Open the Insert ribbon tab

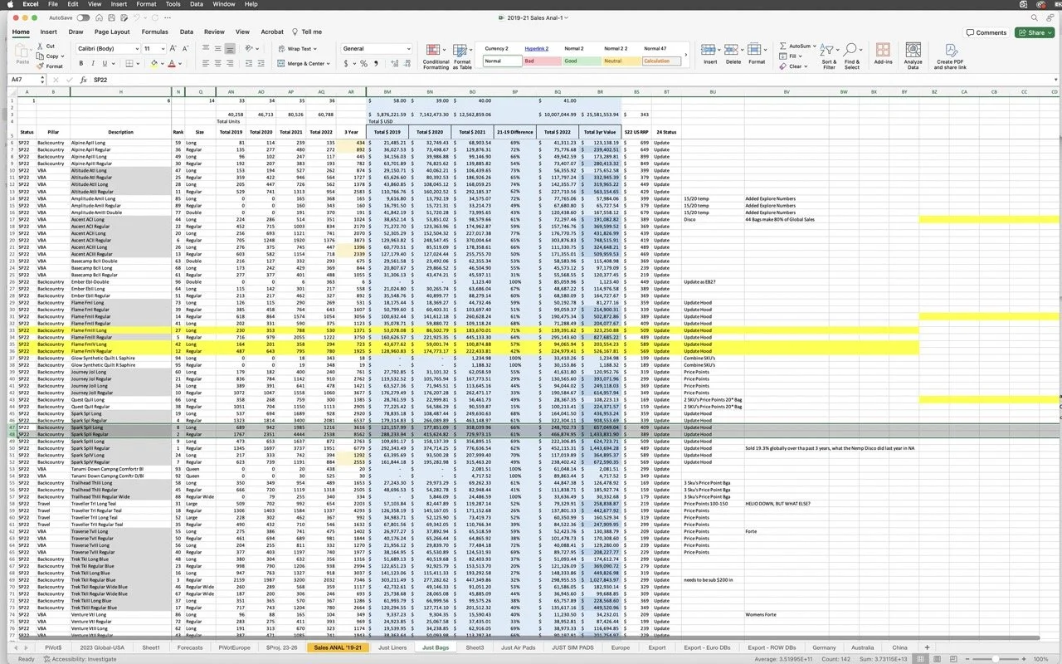(x=49, y=32)
